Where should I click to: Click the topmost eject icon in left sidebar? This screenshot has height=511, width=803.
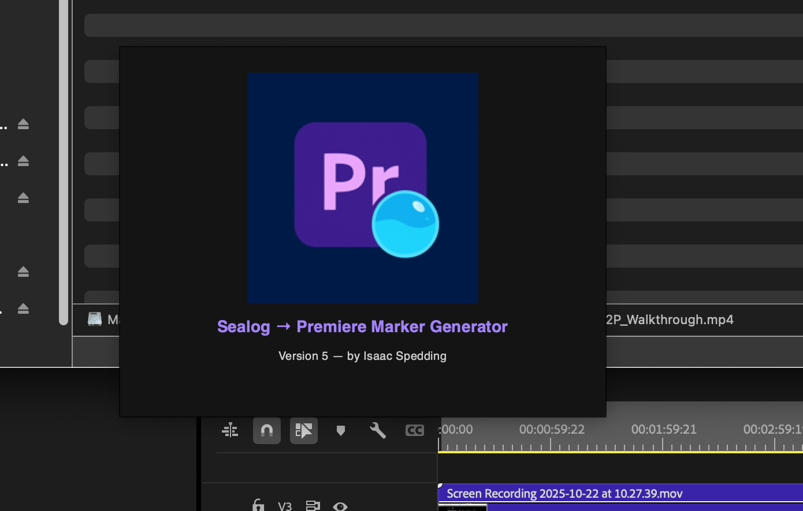point(23,124)
